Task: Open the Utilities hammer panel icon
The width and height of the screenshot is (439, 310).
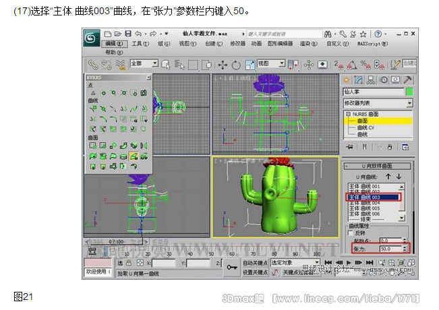Action: [x=407, y=80]
